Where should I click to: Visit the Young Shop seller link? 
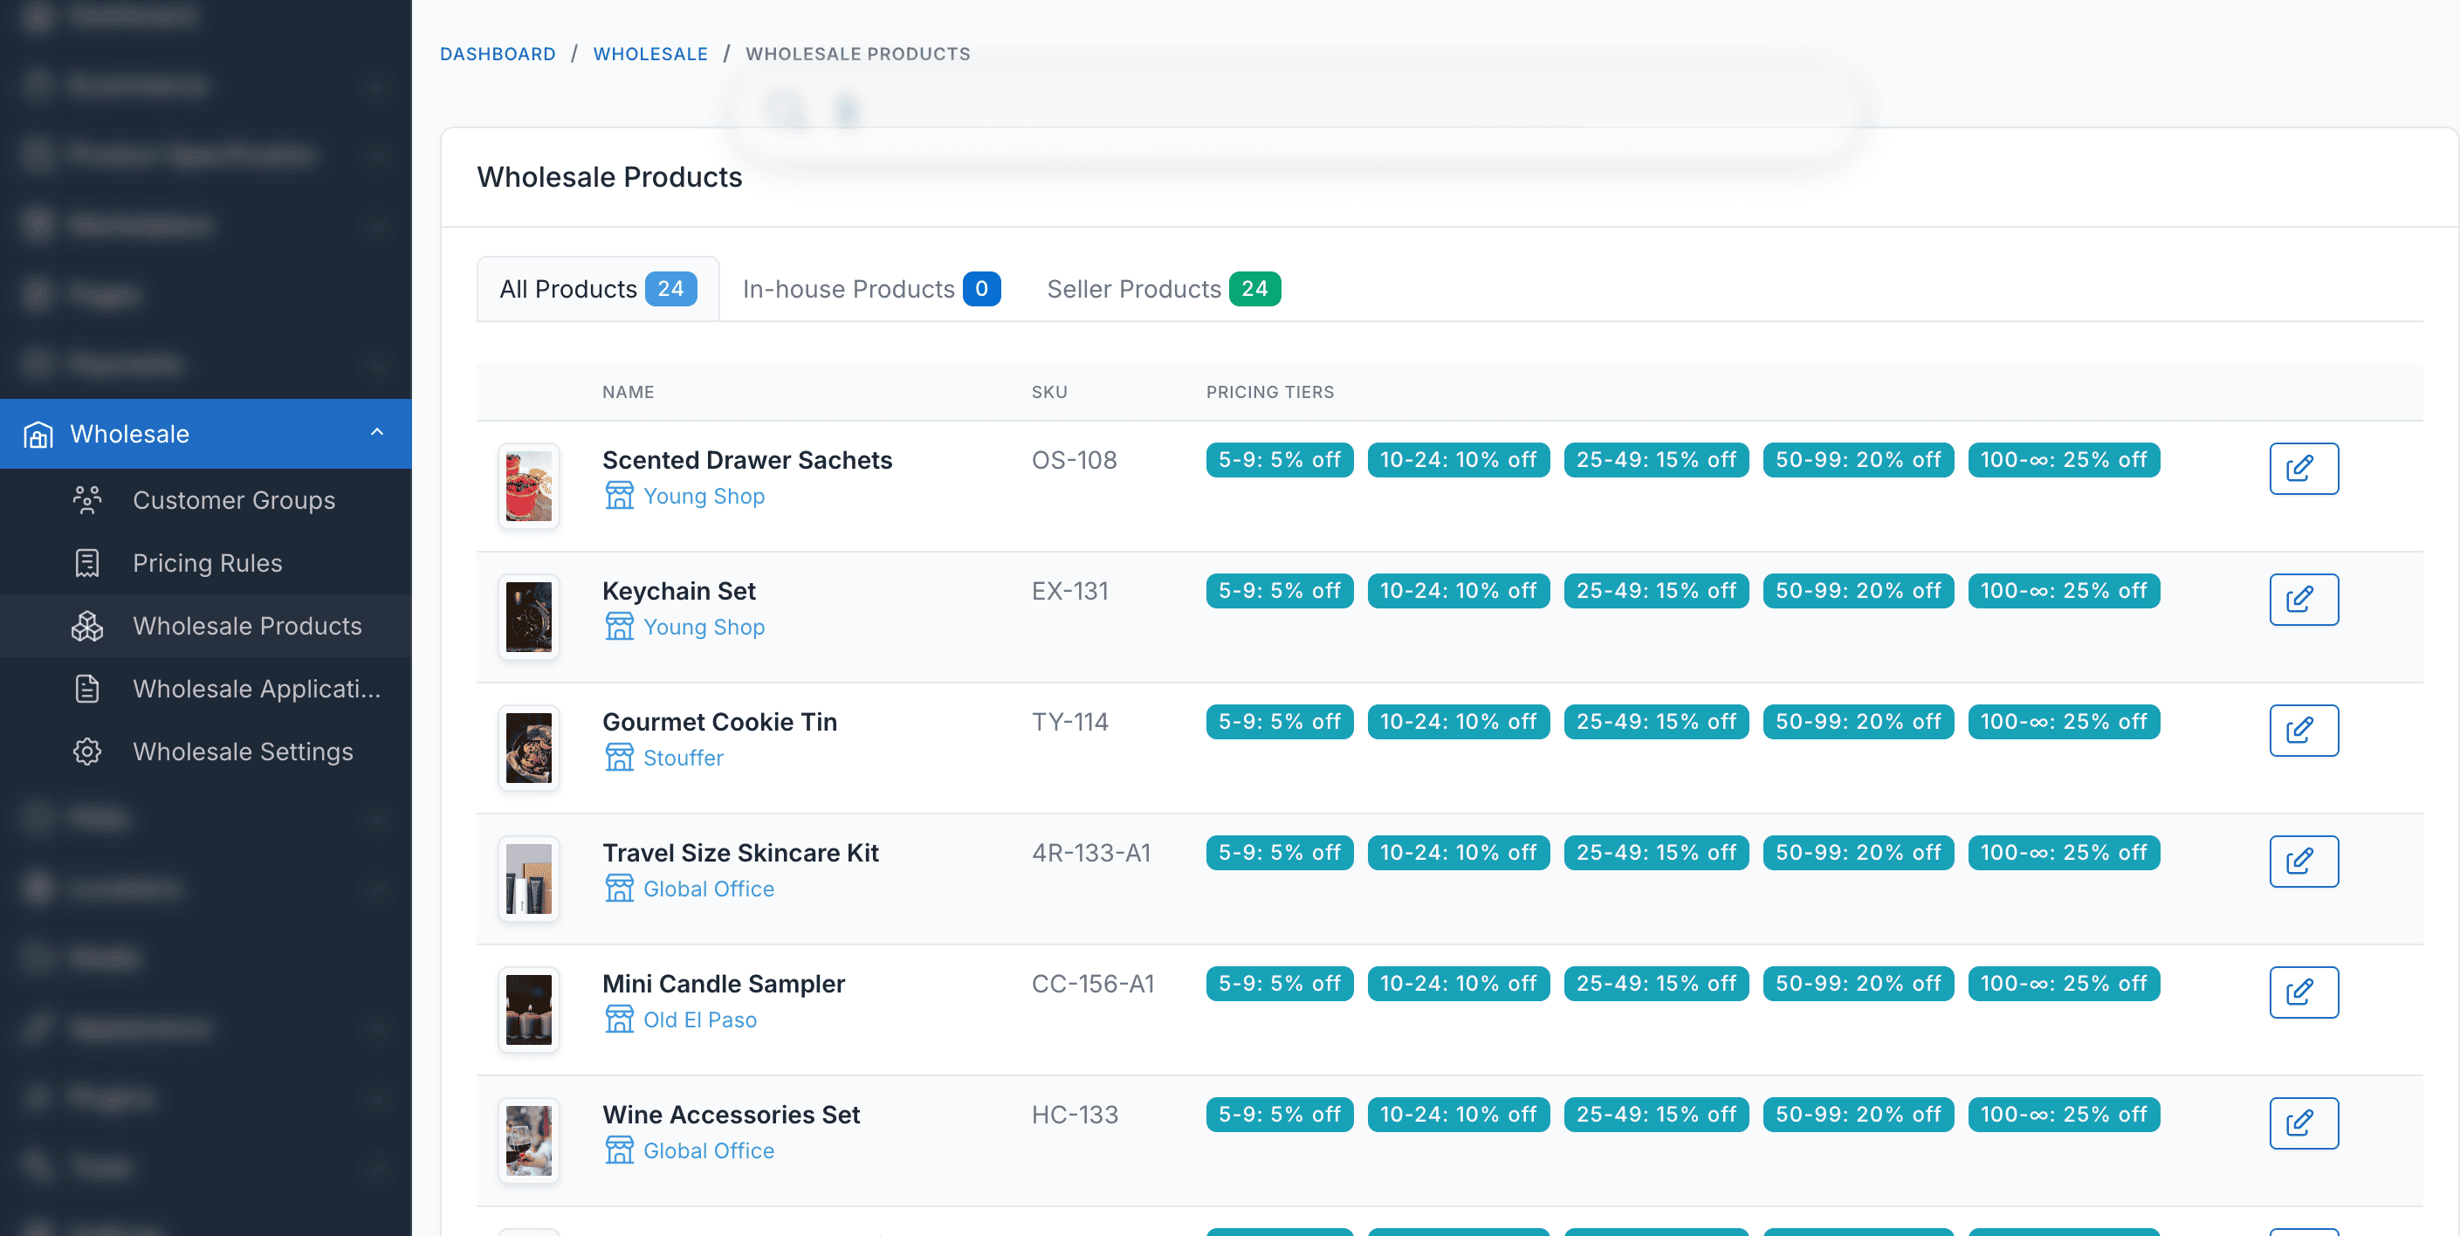[x=704, y=496]
